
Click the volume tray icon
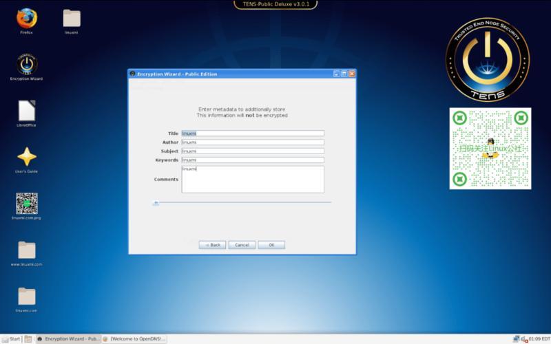524,339
